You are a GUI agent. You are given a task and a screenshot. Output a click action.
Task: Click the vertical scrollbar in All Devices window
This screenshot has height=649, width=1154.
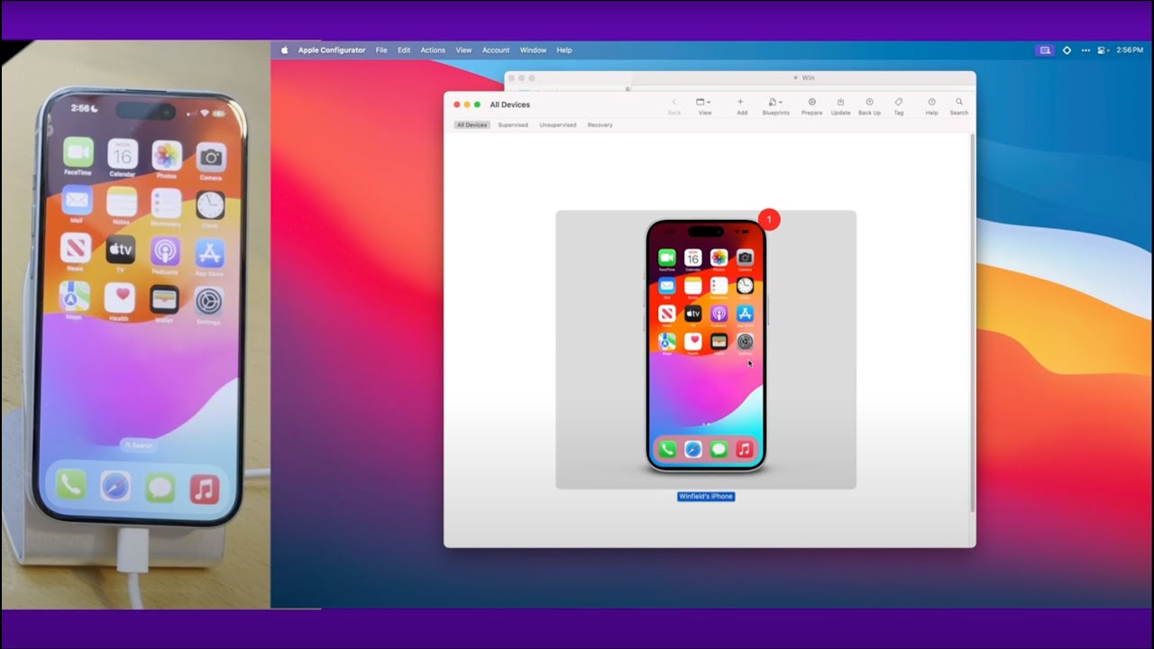[972, 323]
